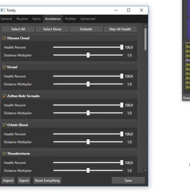Maximize the Trinity window
This screenshot has width=190, height=194.
(129, 10)
